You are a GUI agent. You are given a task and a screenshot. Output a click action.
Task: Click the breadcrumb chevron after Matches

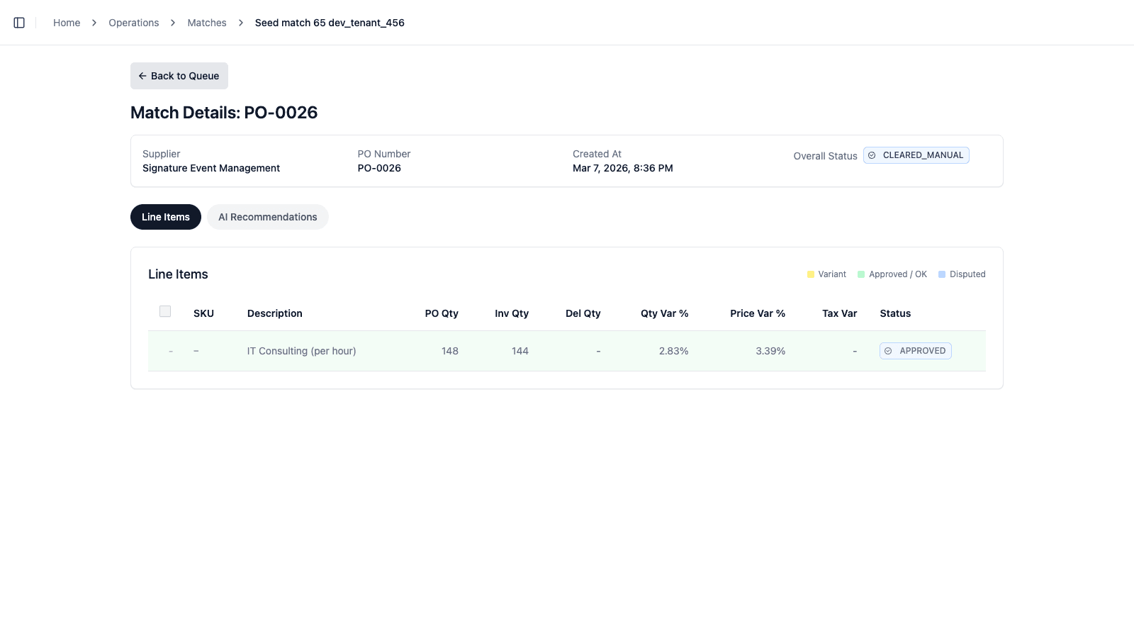[x=240, y=22]
